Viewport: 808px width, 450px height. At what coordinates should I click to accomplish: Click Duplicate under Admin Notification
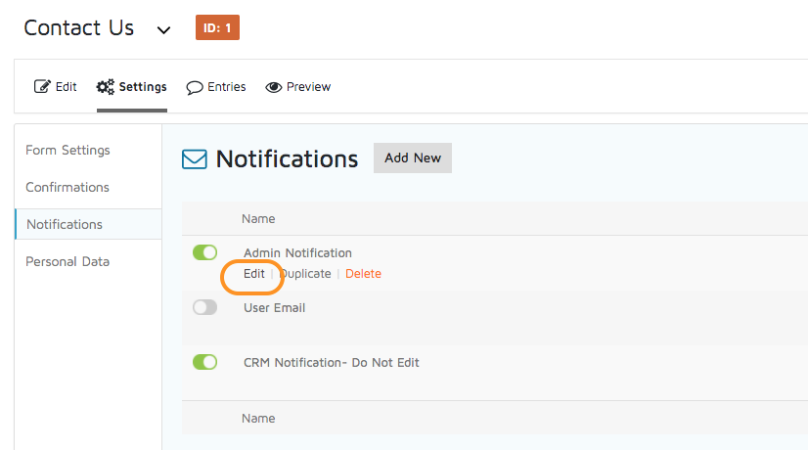click(305, 274)
